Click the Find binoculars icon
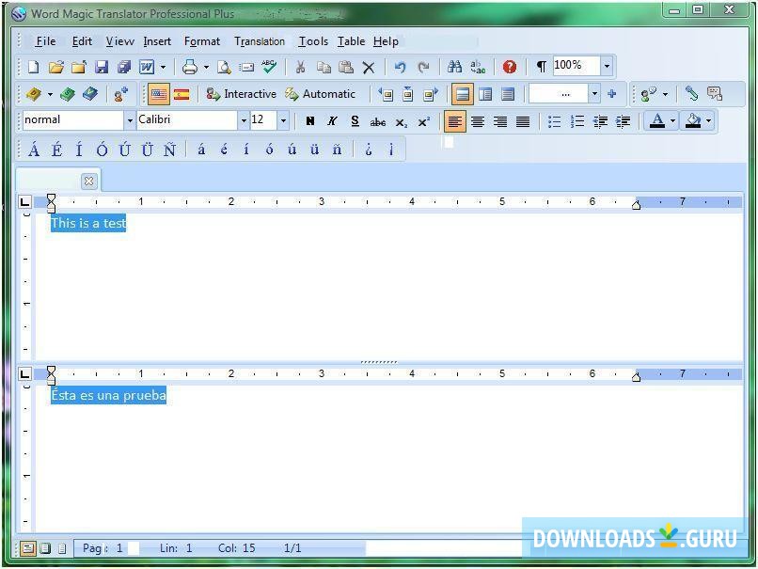758x569 pixels. point(453,66)
